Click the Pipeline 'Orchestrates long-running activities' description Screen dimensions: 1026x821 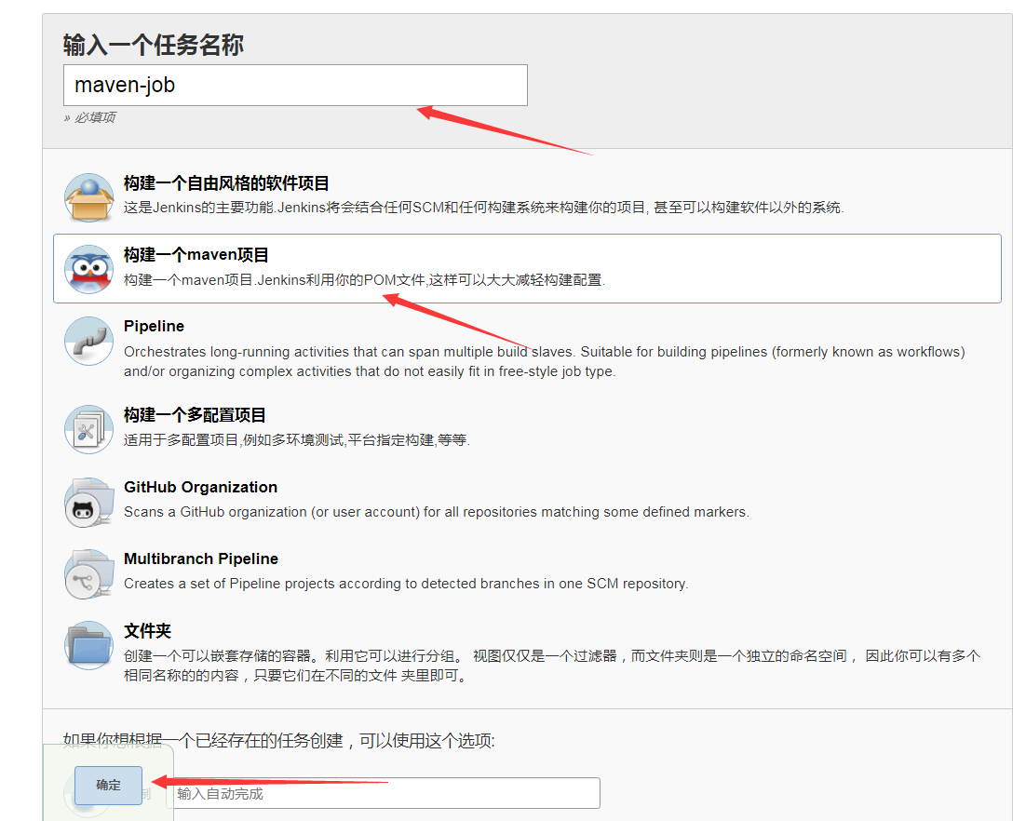point(545,361)
